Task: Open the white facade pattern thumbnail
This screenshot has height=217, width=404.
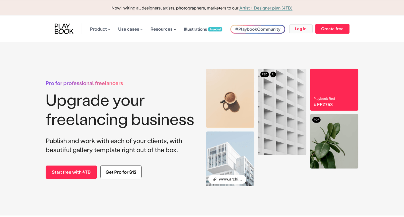Action: point(282,112)
